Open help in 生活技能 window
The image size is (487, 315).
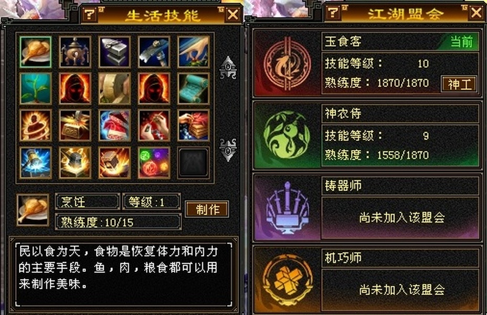pos(89,14)
